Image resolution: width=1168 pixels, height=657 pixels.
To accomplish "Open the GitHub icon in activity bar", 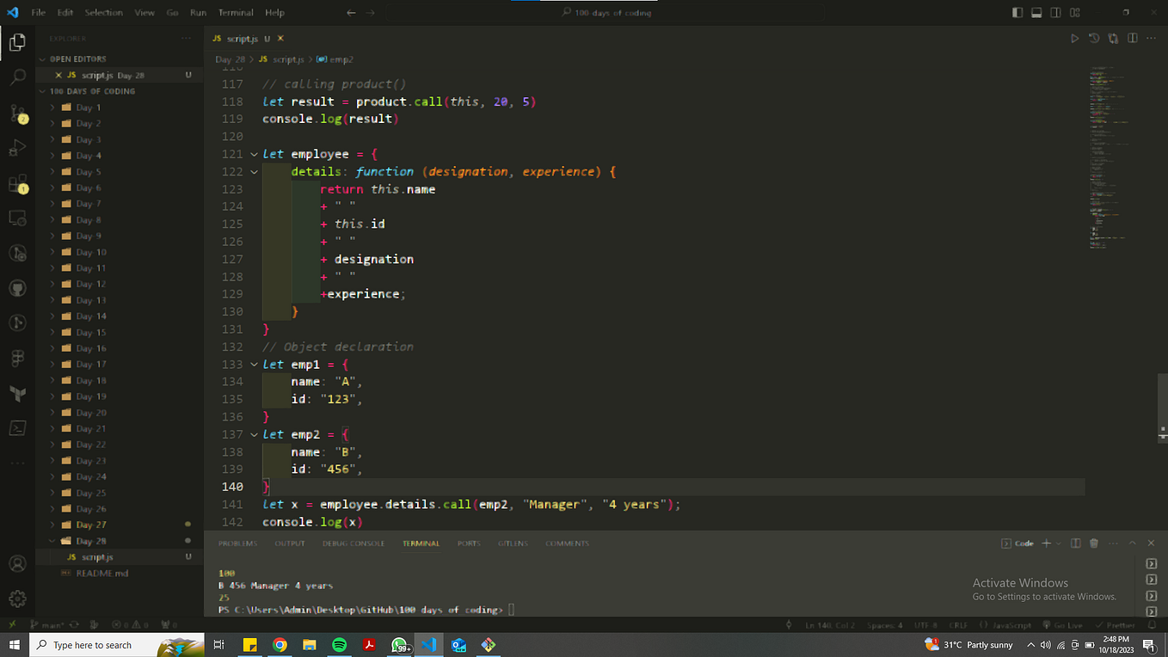I will point(17,288).
